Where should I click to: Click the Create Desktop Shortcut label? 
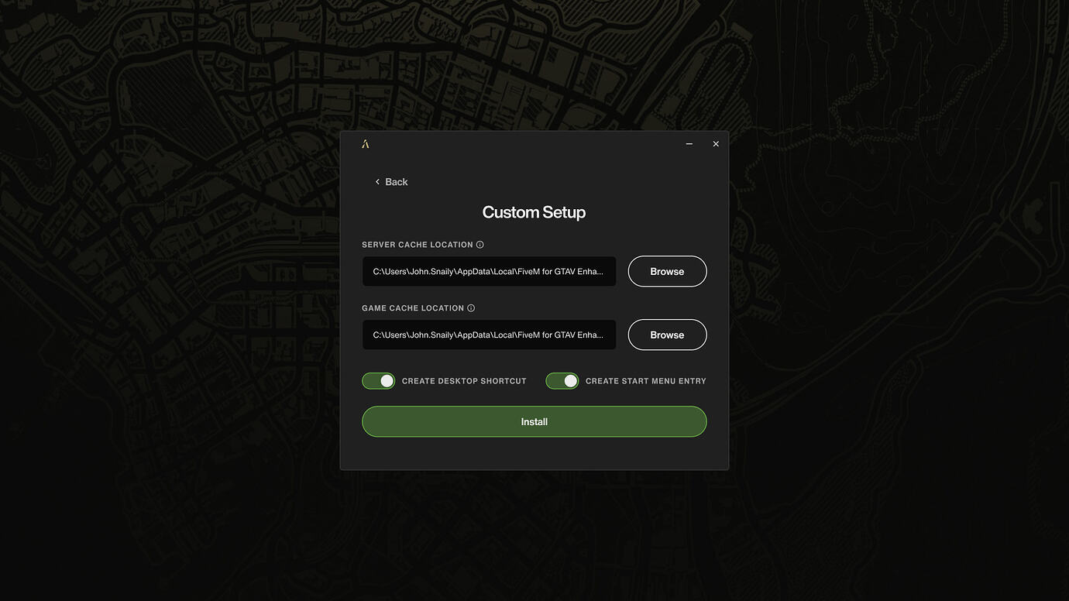(464, 381)
